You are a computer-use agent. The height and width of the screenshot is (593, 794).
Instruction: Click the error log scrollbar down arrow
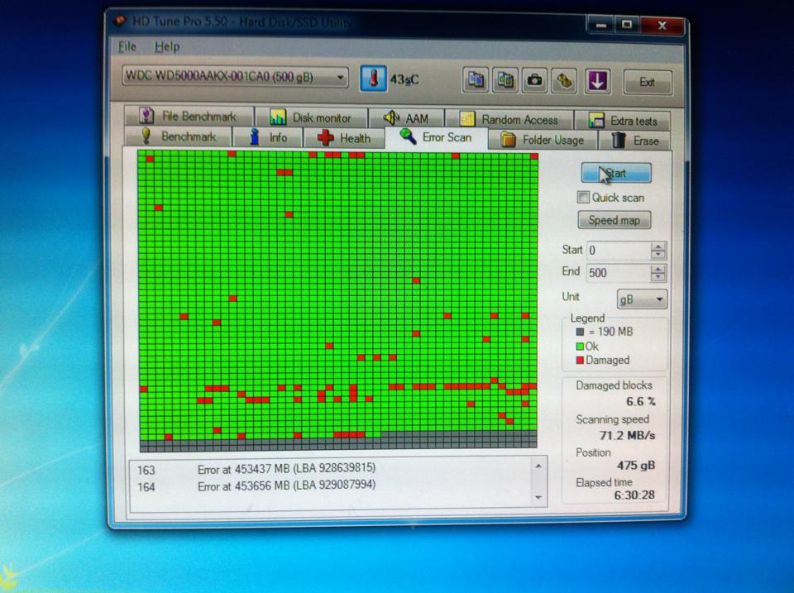(538, 498)
